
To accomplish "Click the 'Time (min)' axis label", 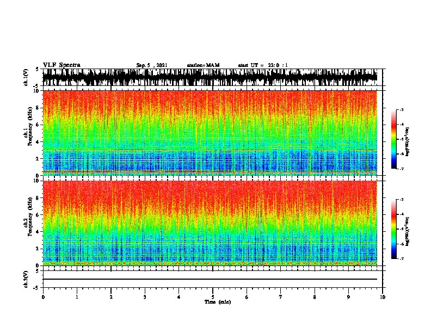I will click(x=218, y=302).
